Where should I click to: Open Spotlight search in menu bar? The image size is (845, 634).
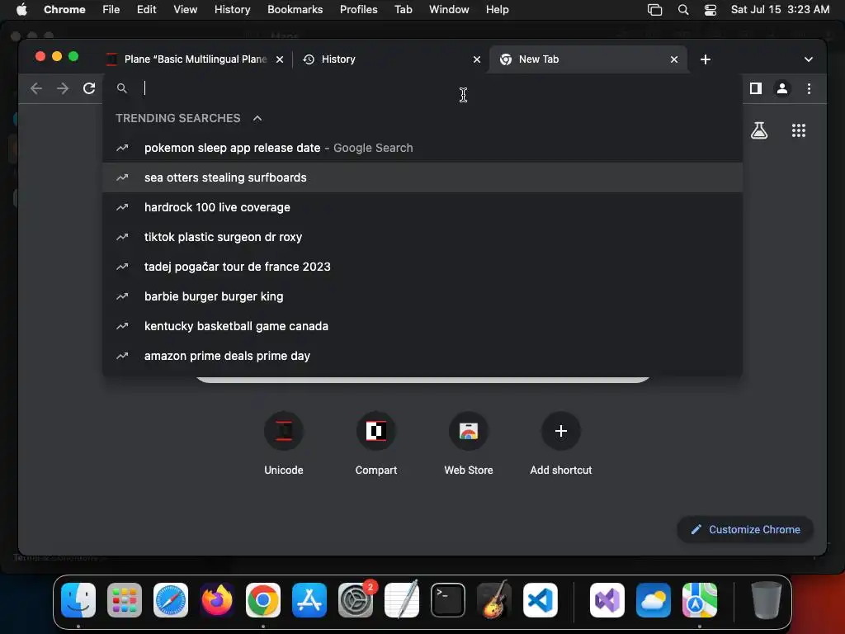(682, 10)
